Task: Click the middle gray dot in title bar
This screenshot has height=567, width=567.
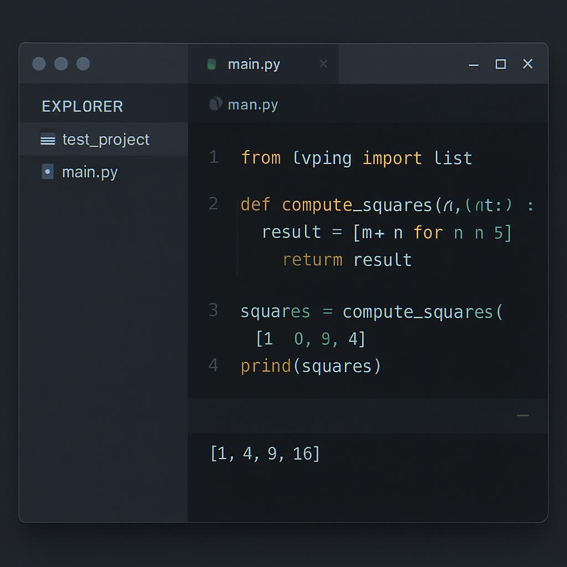Action: coord(61,64)
